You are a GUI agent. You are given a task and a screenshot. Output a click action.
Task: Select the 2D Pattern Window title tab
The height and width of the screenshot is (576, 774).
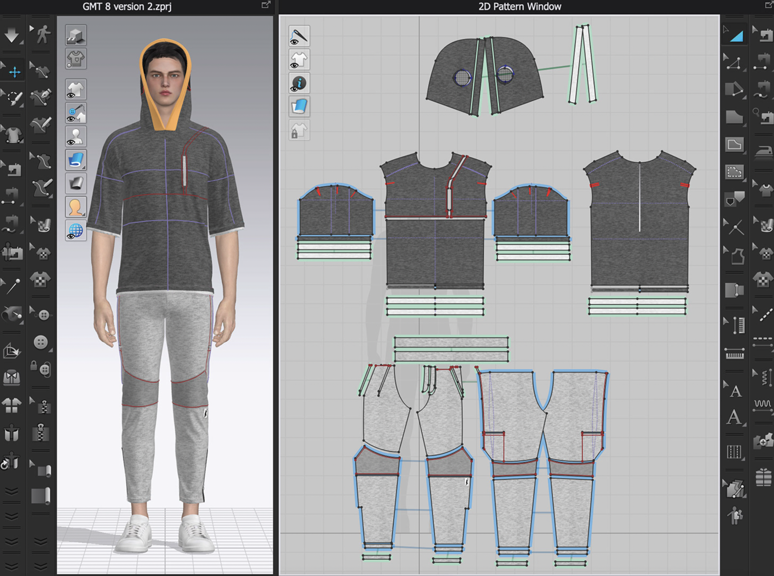519,6
